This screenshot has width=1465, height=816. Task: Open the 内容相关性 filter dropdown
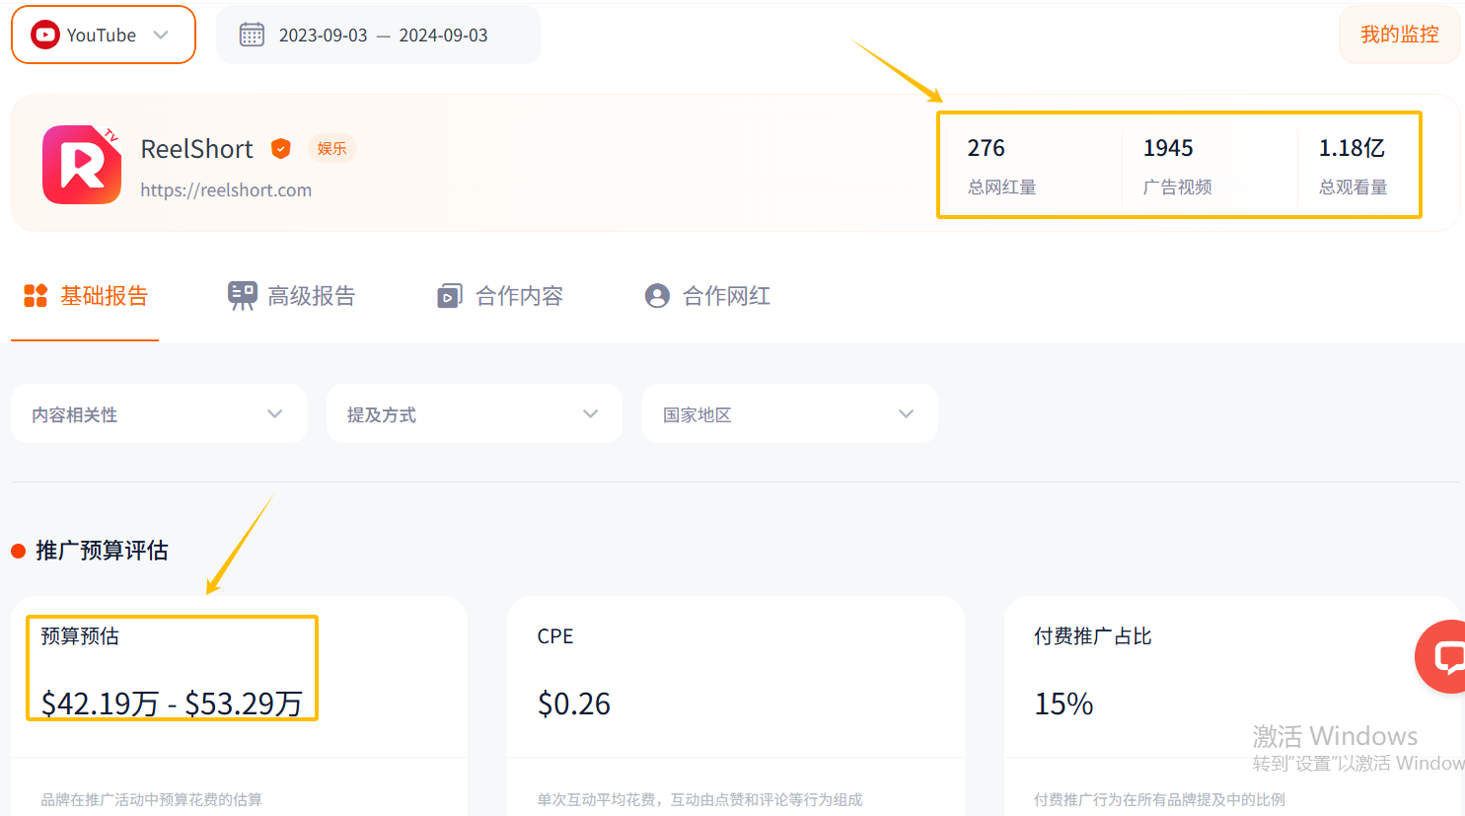158,413
